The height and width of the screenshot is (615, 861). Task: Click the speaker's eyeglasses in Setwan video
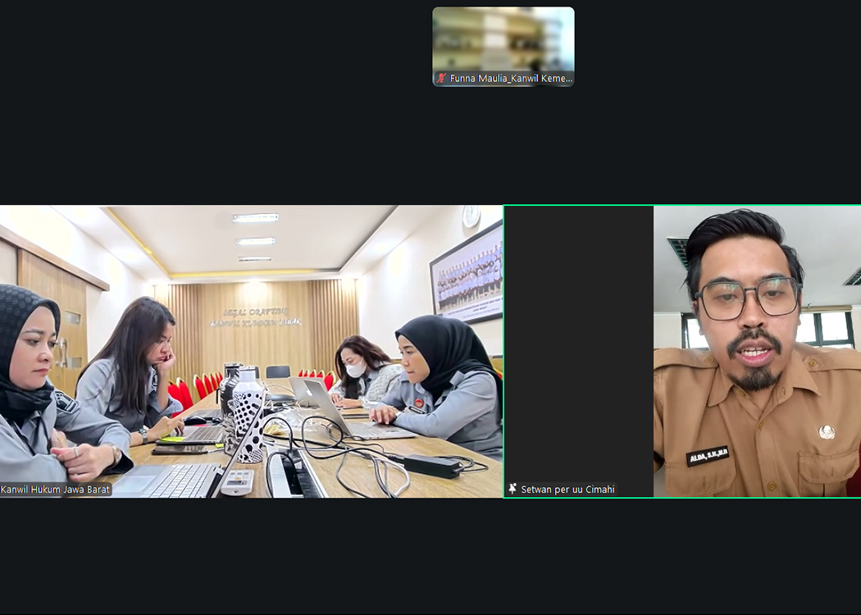tap(746, 298)
